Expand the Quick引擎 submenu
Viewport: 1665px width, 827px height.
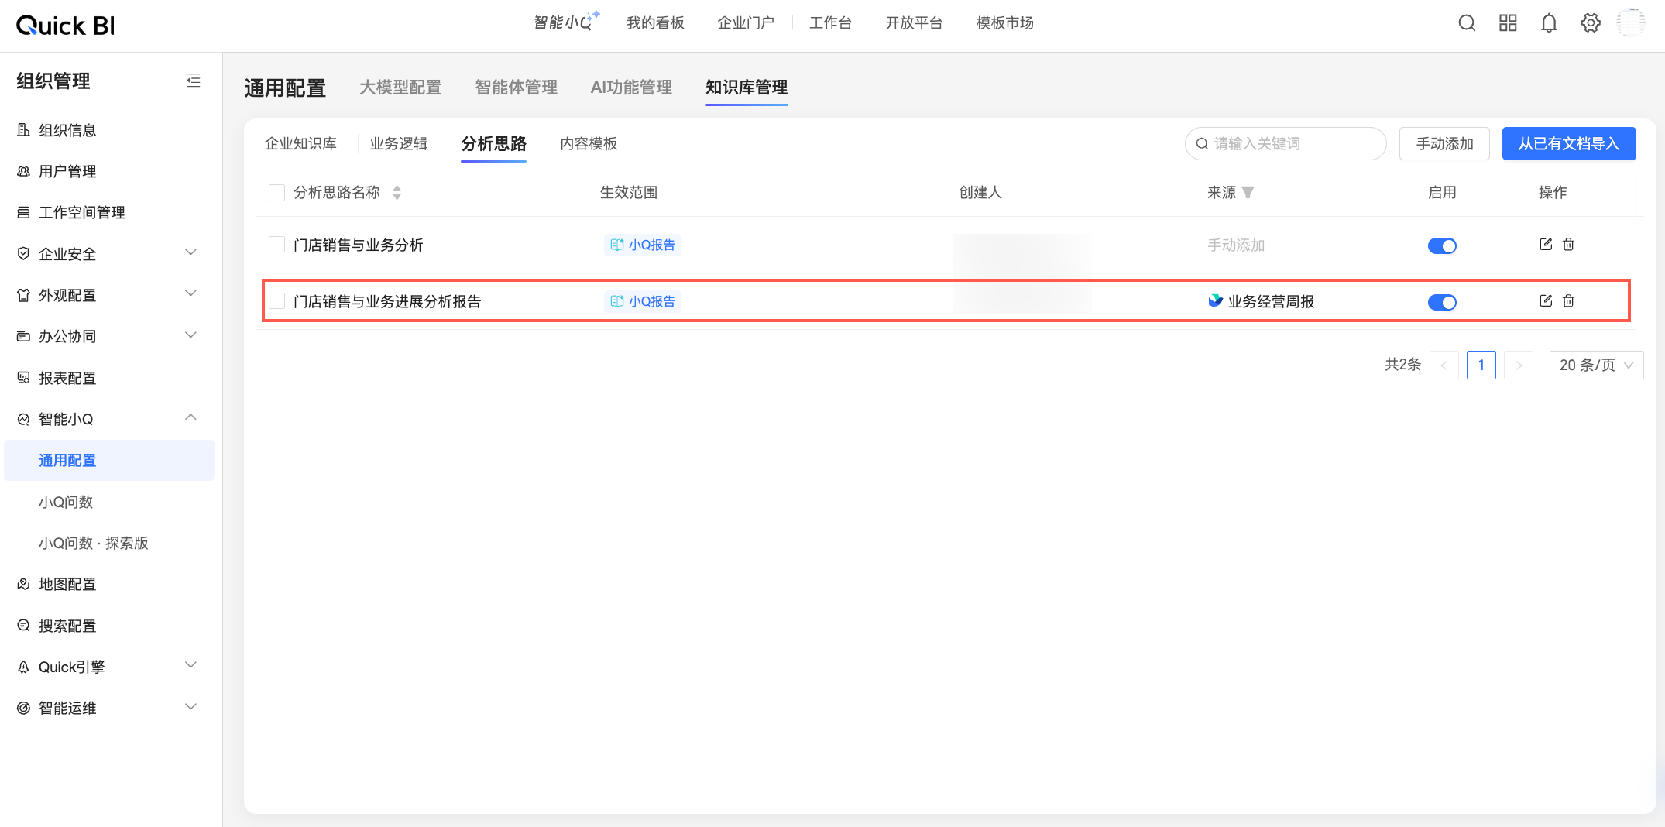tap(191, 665)
